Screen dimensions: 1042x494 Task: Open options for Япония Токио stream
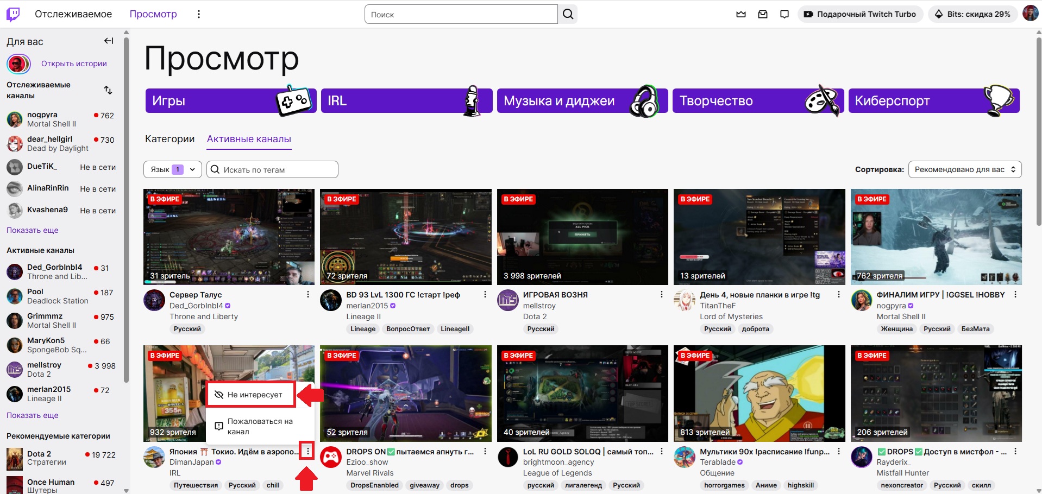(x=308, y=451)
